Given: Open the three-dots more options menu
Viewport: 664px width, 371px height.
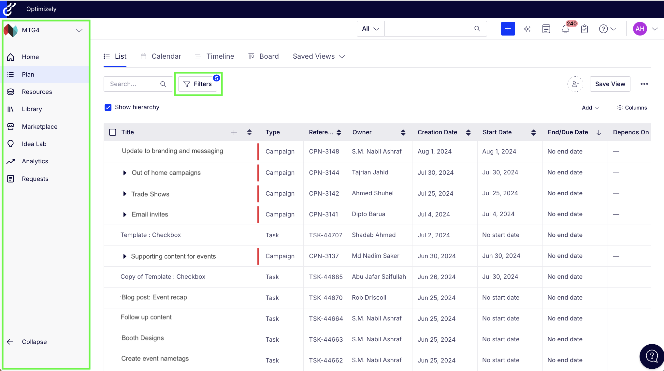Looking at the screenshot, I should (x=644, y=84).
